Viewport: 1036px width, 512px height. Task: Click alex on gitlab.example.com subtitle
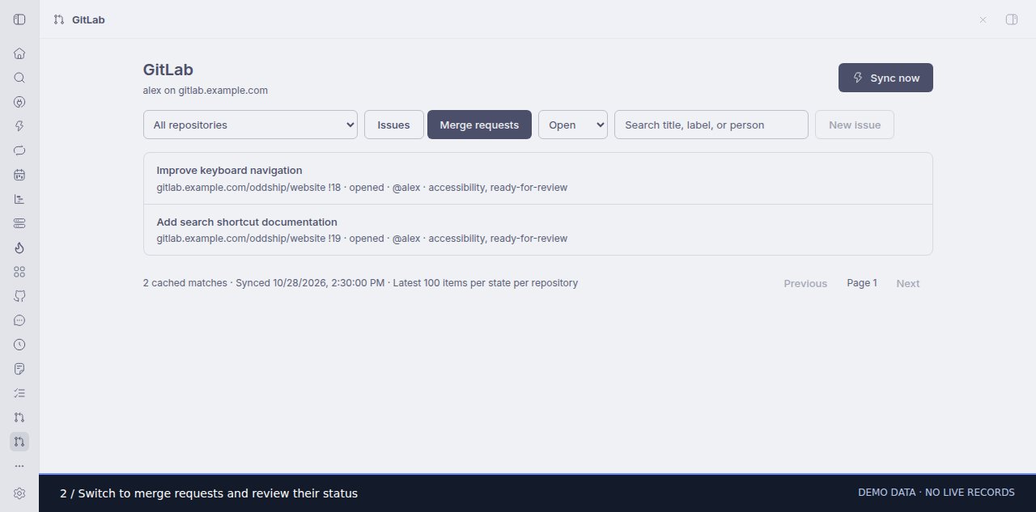click(x=206, y=91)
